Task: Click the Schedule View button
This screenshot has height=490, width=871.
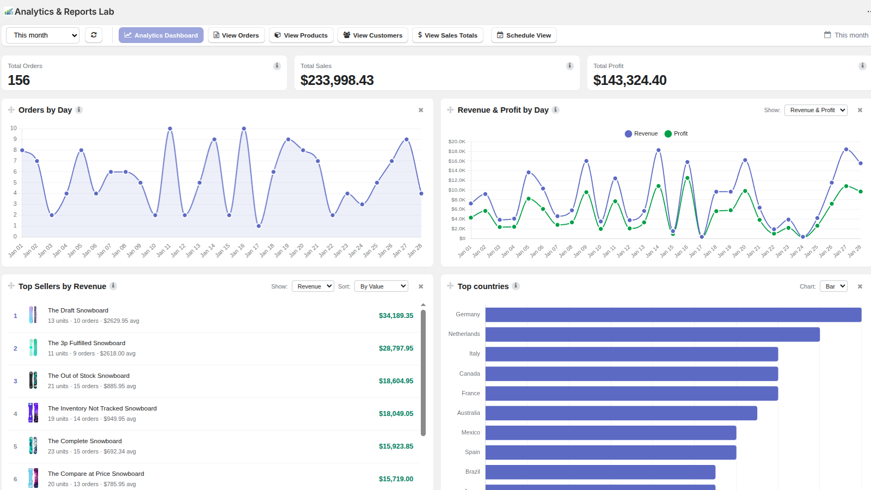Action: click(524, 35)
